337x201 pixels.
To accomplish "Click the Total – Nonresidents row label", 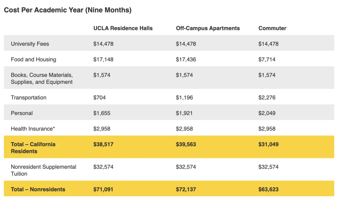I will [38, 189].
